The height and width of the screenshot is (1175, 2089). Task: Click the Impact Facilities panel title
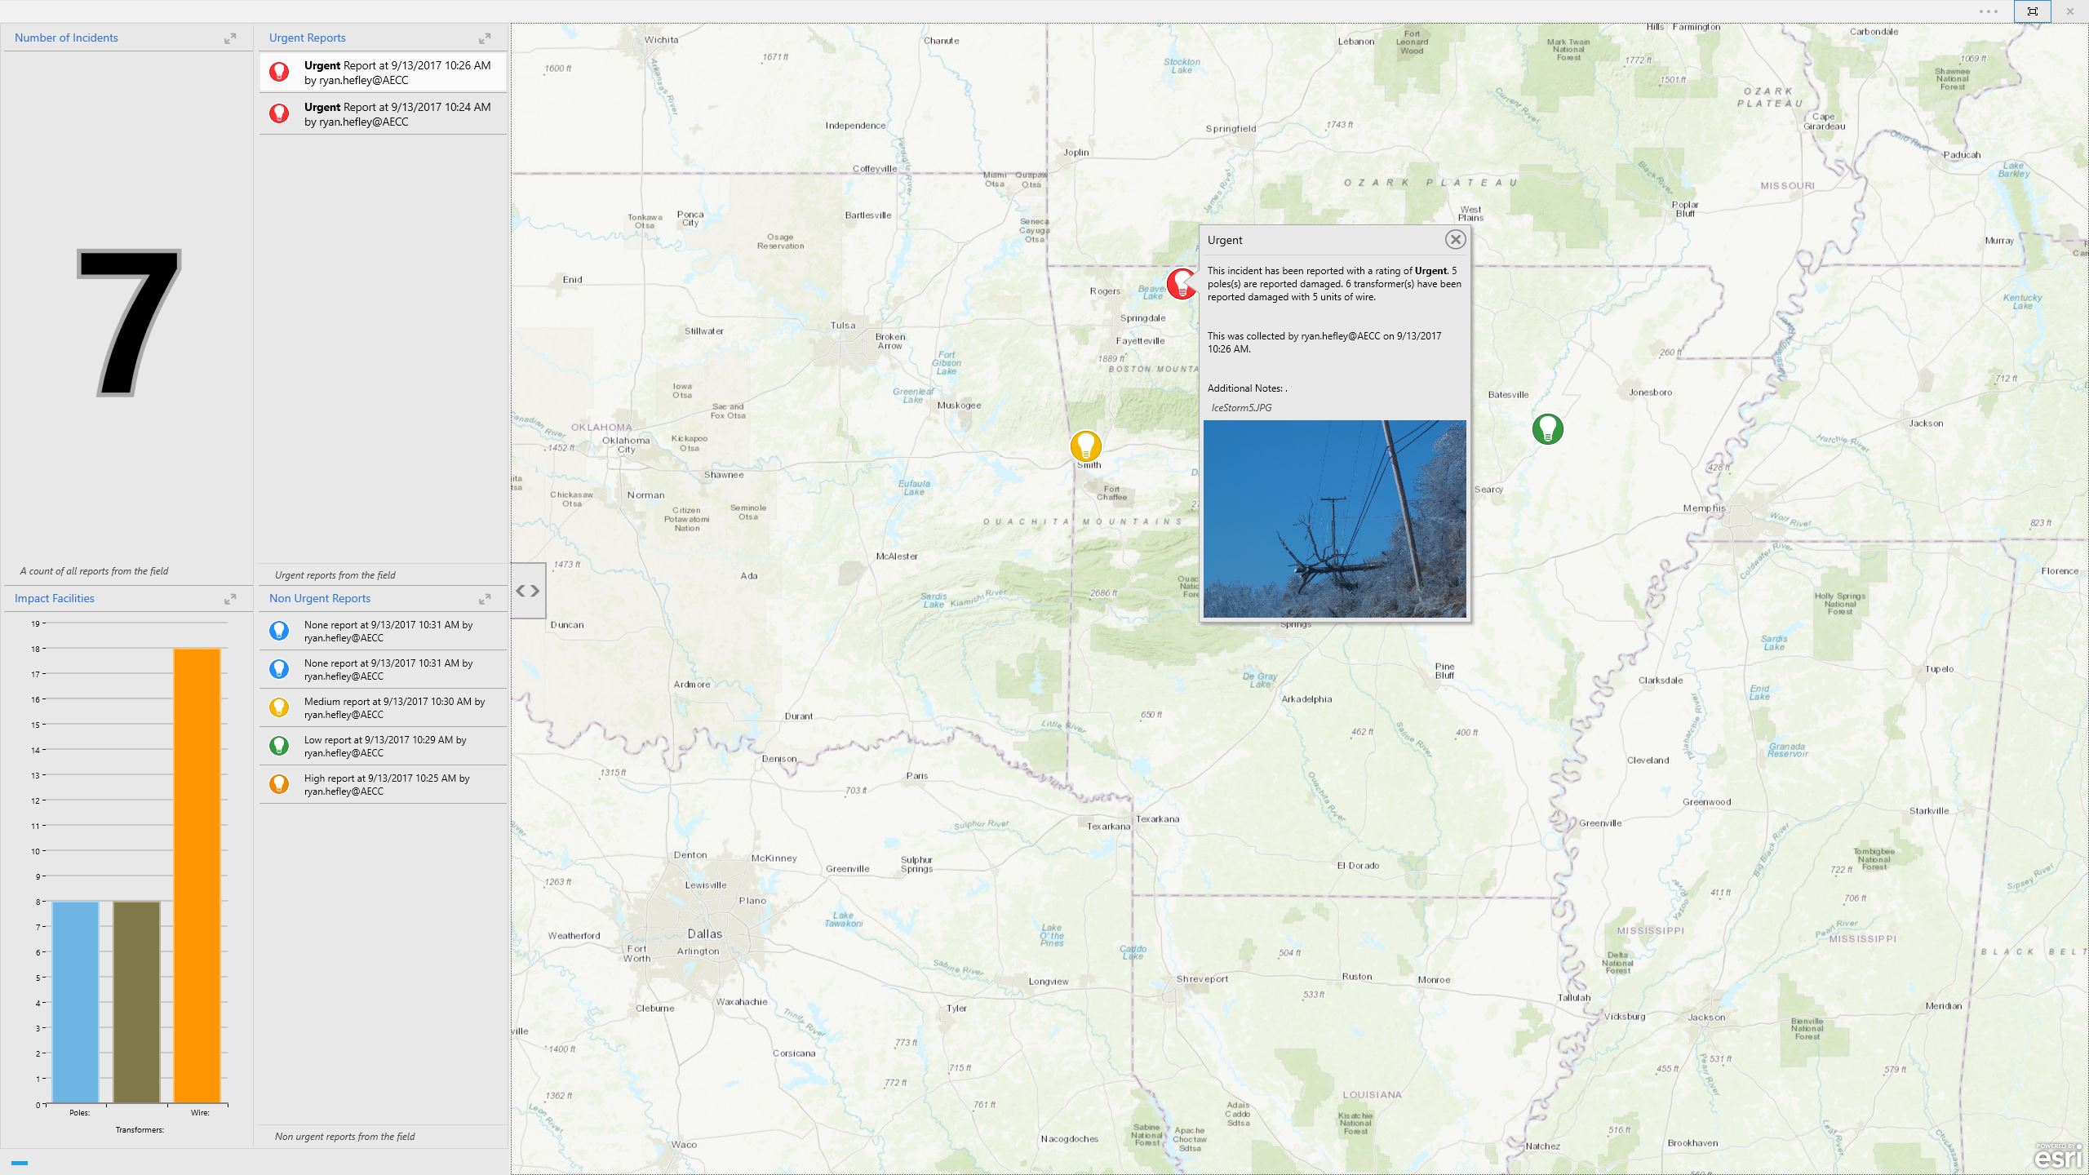click(55, 599)
